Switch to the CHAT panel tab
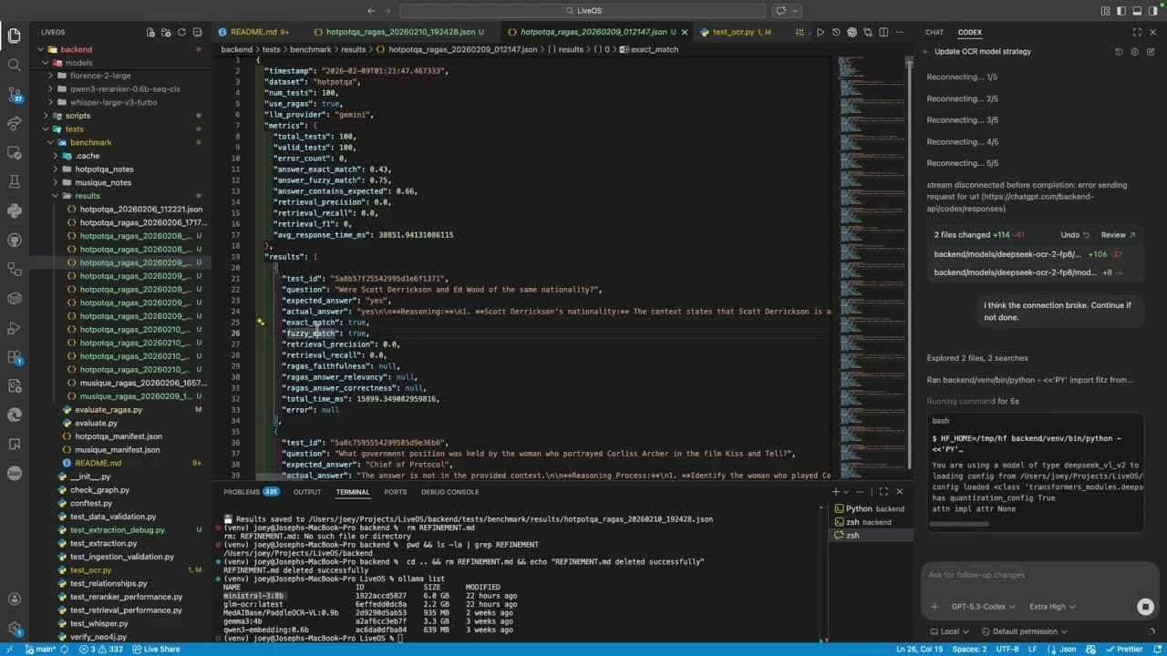The height and width of the screenshot is (656, 1167). coord(935,32)
